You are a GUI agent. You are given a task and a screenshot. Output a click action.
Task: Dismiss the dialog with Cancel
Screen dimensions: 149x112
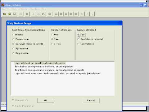pyautogui.click(x=91, y=100)
